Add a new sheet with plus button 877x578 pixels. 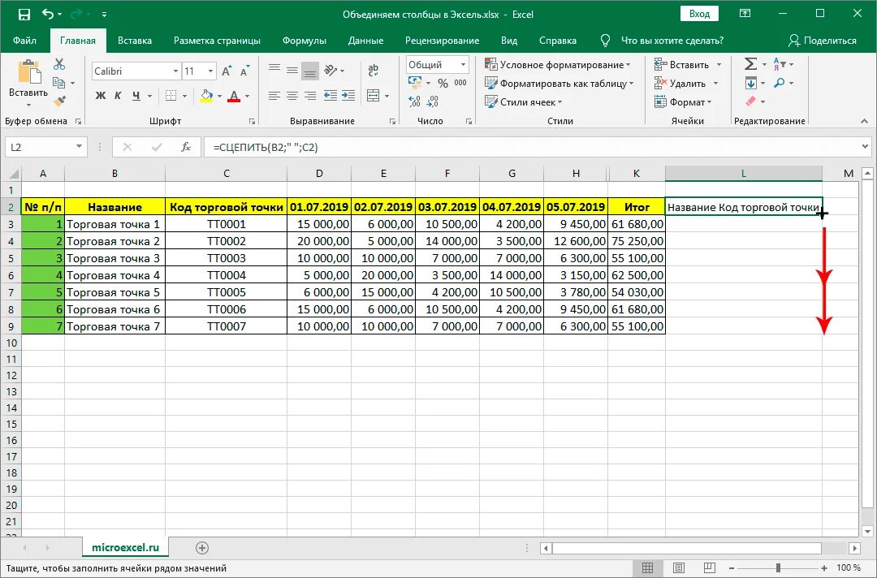click(x=202, y=548)
